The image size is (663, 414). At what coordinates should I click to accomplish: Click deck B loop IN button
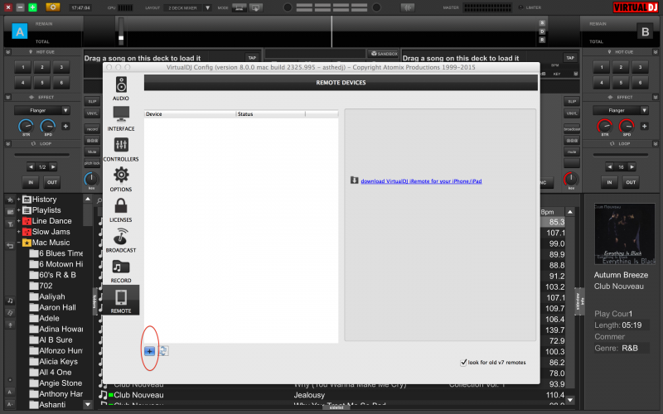coord(609,182)
